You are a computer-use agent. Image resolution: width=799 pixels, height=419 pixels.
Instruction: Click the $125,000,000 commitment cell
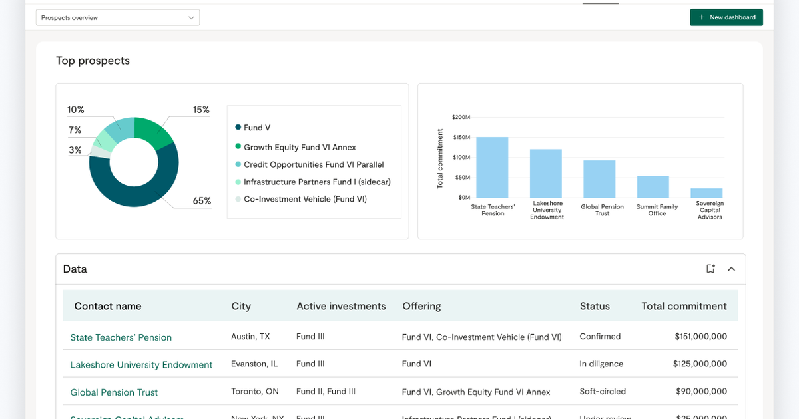point(700,364)
